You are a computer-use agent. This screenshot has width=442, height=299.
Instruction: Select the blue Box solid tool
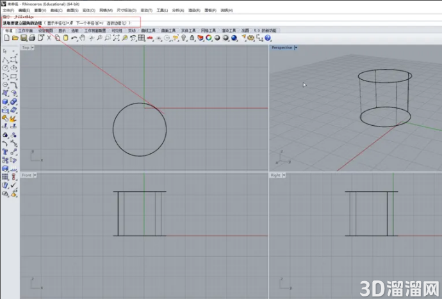click(x=5, y=102)
